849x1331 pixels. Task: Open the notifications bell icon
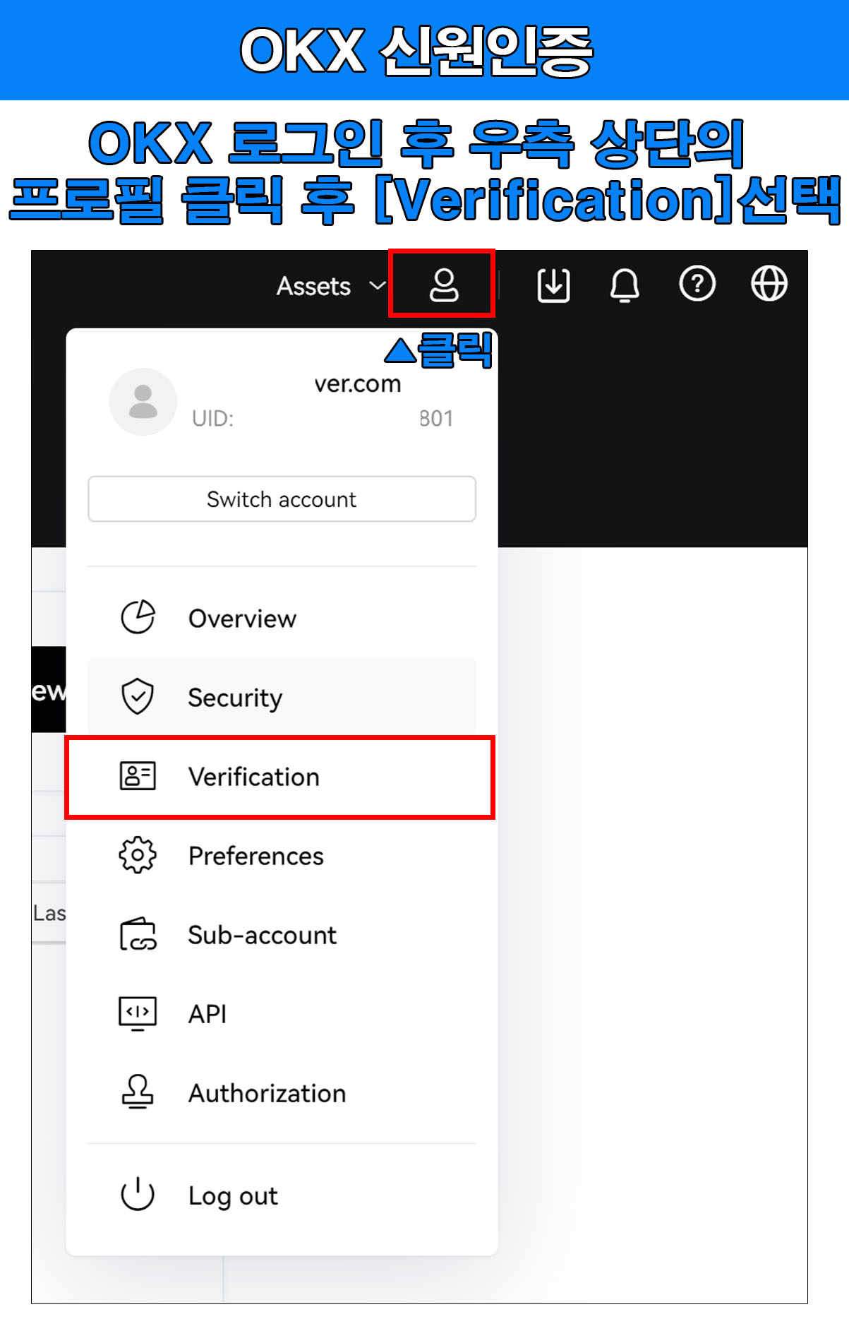click(x=625, y=285)
